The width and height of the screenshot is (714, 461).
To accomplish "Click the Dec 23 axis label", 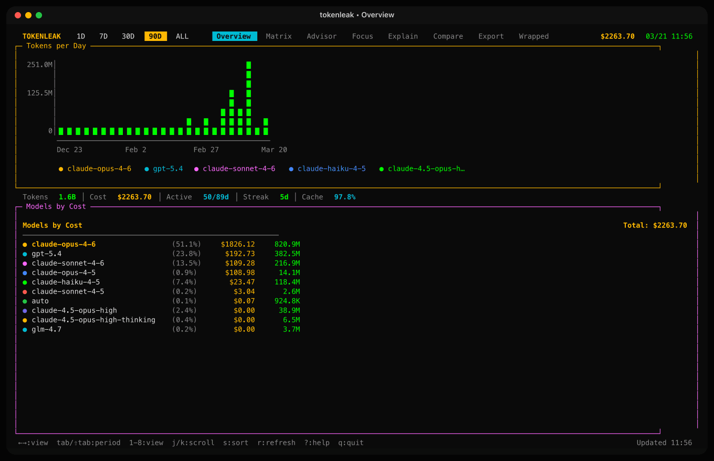I will pos(69,150).
